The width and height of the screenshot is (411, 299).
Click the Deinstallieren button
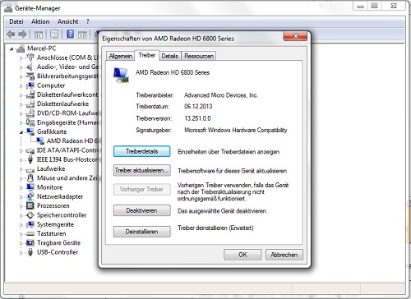click(142, 232)
